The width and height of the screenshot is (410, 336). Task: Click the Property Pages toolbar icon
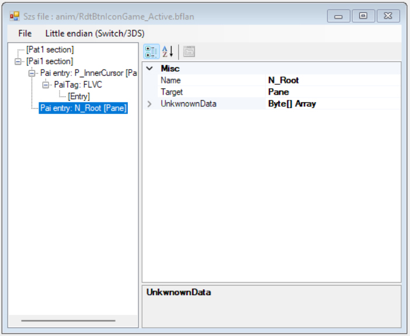click(189, 51)
